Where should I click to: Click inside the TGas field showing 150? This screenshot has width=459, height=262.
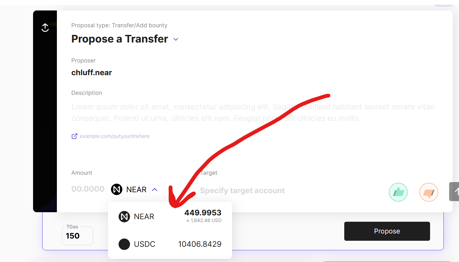click(x=77, y=236)
